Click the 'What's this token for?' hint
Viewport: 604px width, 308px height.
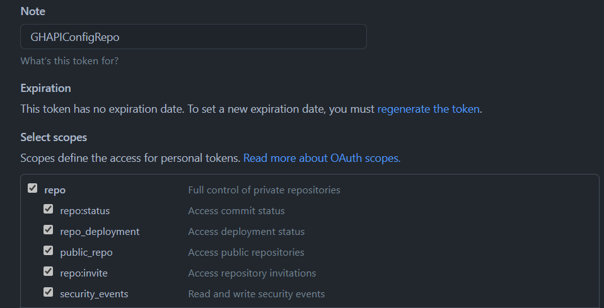69,61
